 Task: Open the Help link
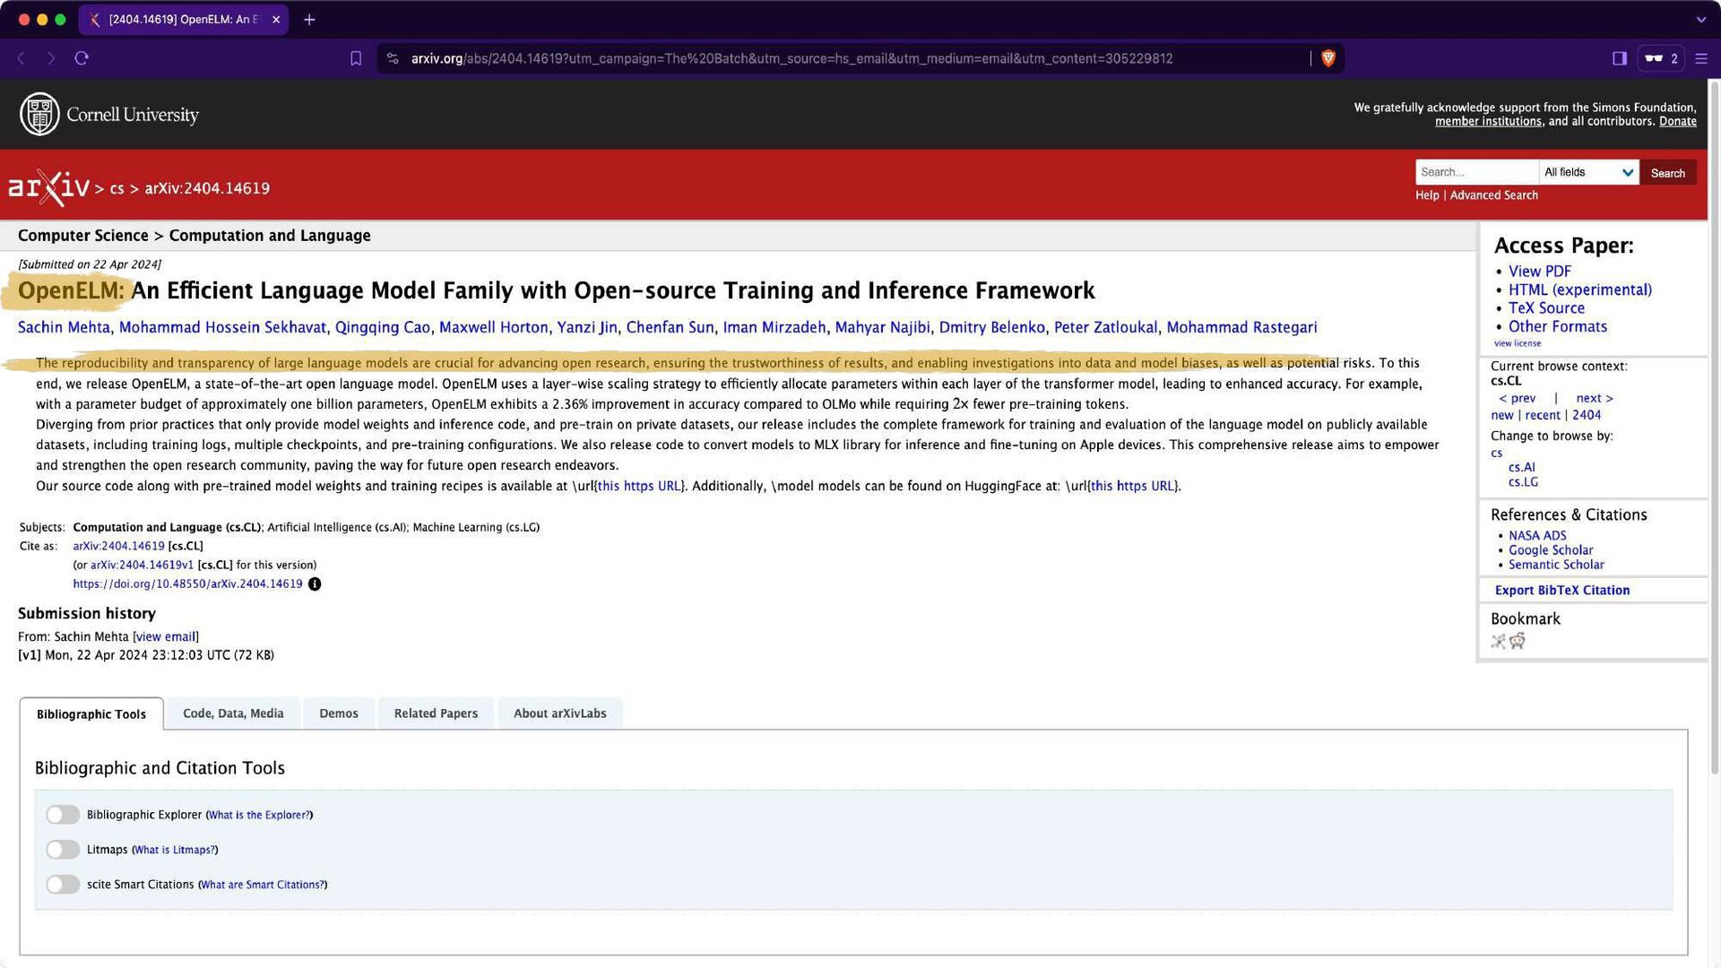pos(1427,195)
